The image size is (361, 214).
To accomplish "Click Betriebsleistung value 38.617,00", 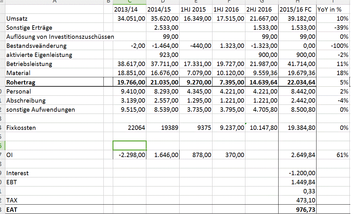I will (x=129, y=64).
